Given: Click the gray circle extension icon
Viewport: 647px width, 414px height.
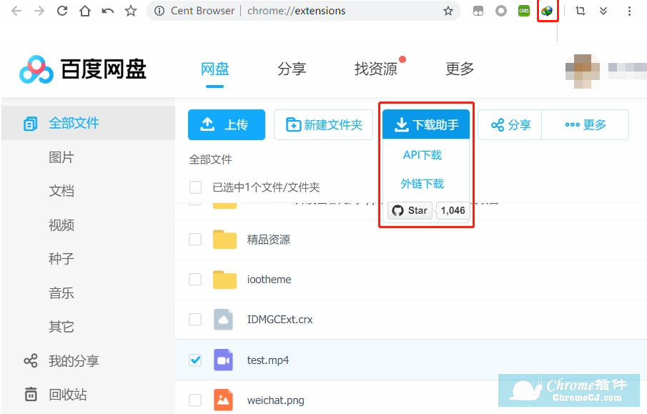Looking at the screenshot, I should click(501, 11).
